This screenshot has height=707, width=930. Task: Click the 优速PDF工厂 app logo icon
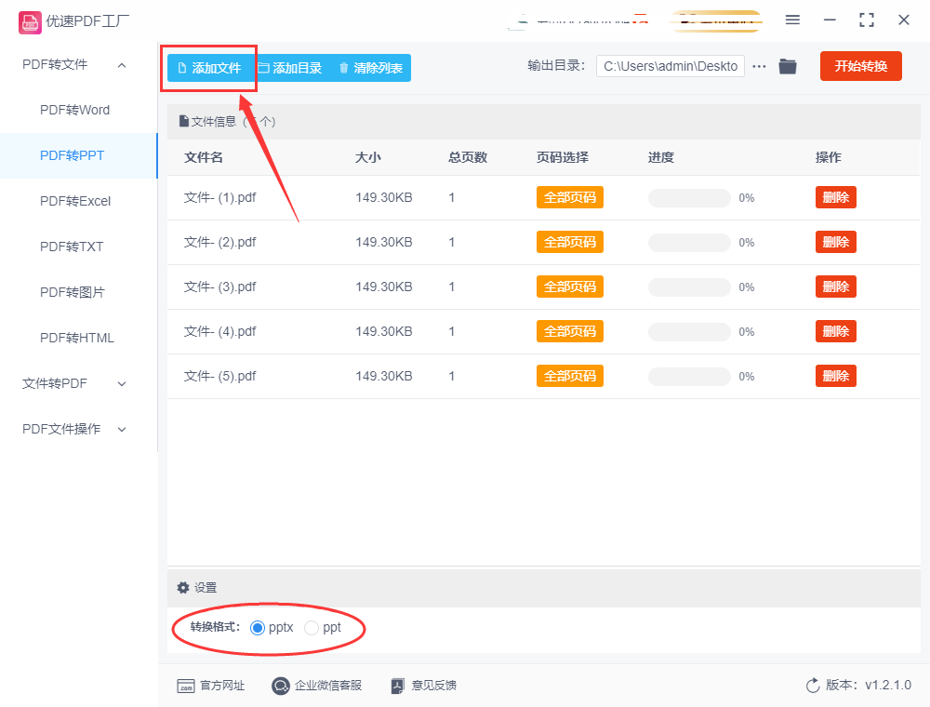[x=30, y=22]
